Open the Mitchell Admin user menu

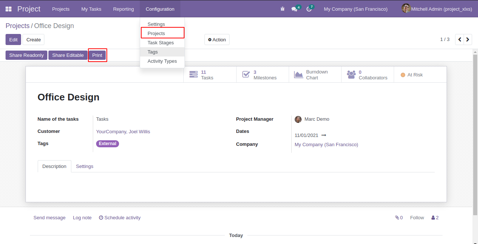(x=437, y=9)
